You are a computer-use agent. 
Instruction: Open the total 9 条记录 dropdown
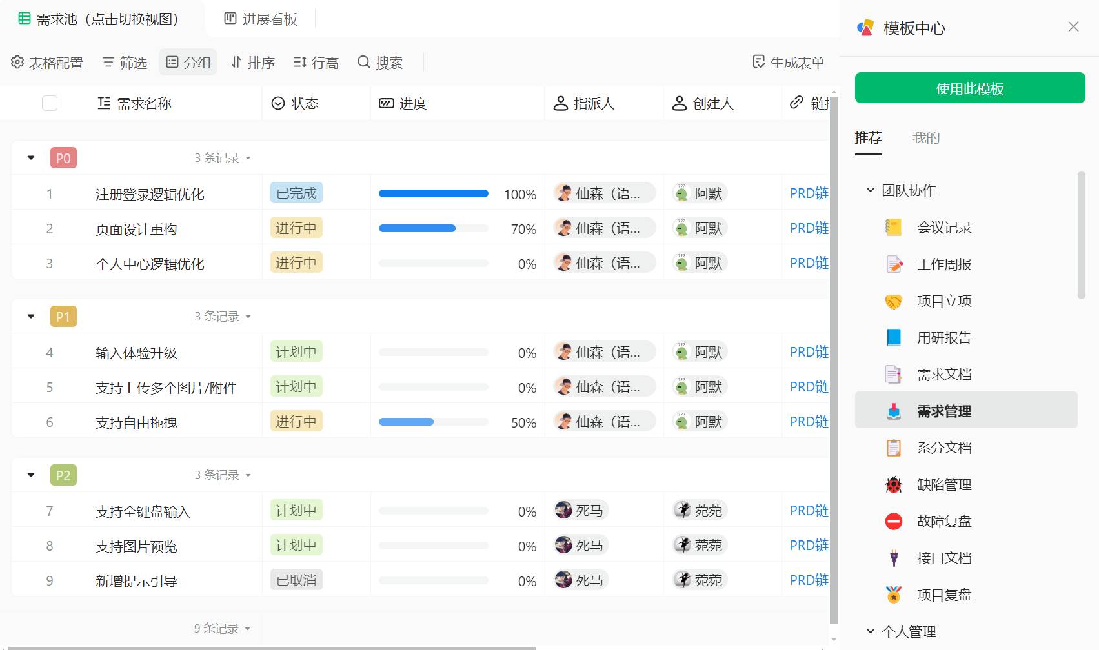click(x=222, y=628)
